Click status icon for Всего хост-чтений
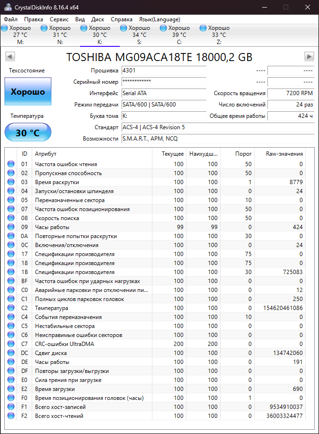Image resolution: width=319 pixels, height=434 pixels. tap(11, 416)
